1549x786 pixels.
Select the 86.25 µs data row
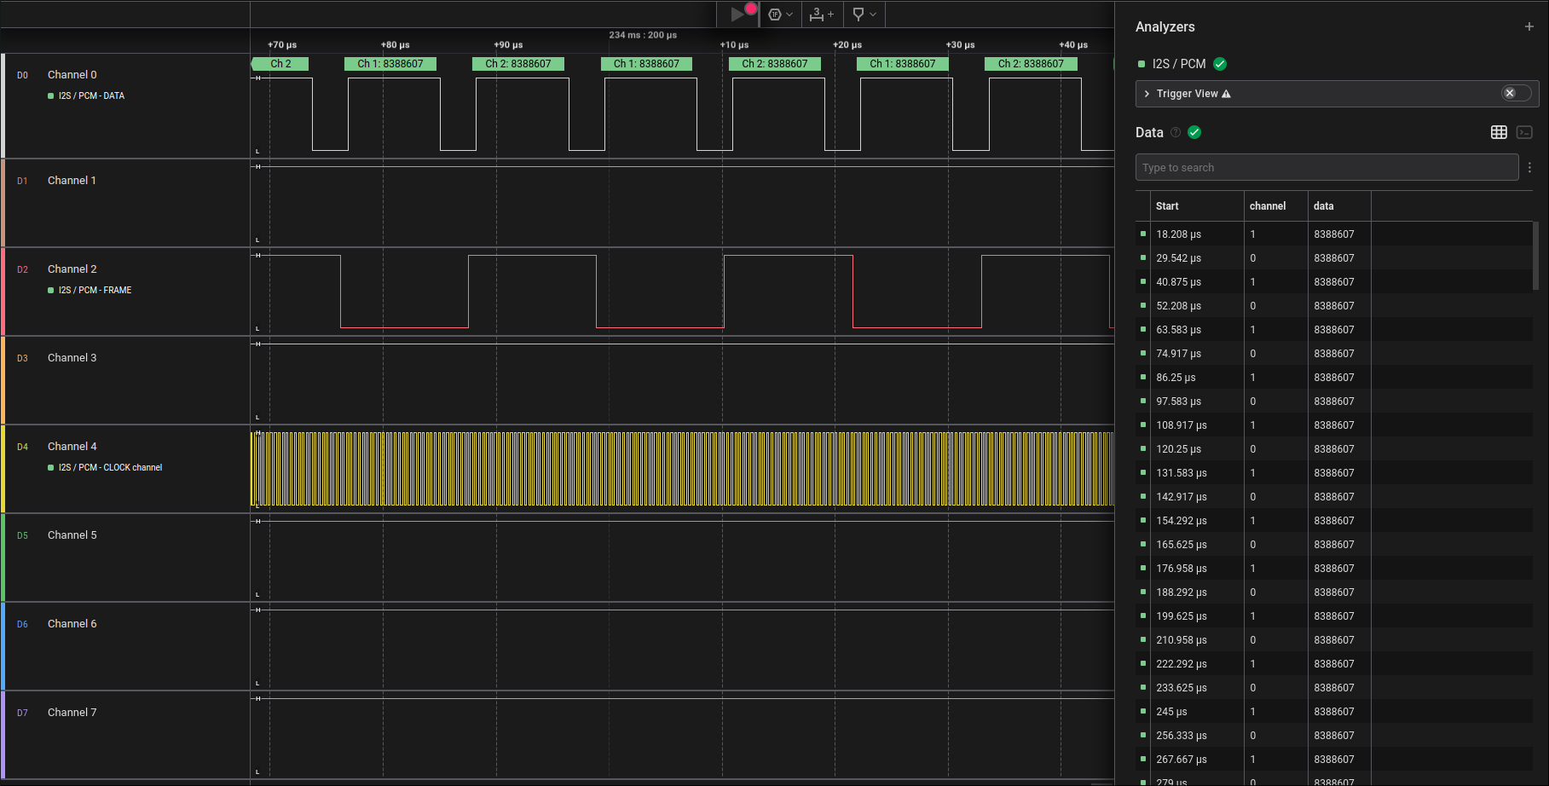(1334, 377)
